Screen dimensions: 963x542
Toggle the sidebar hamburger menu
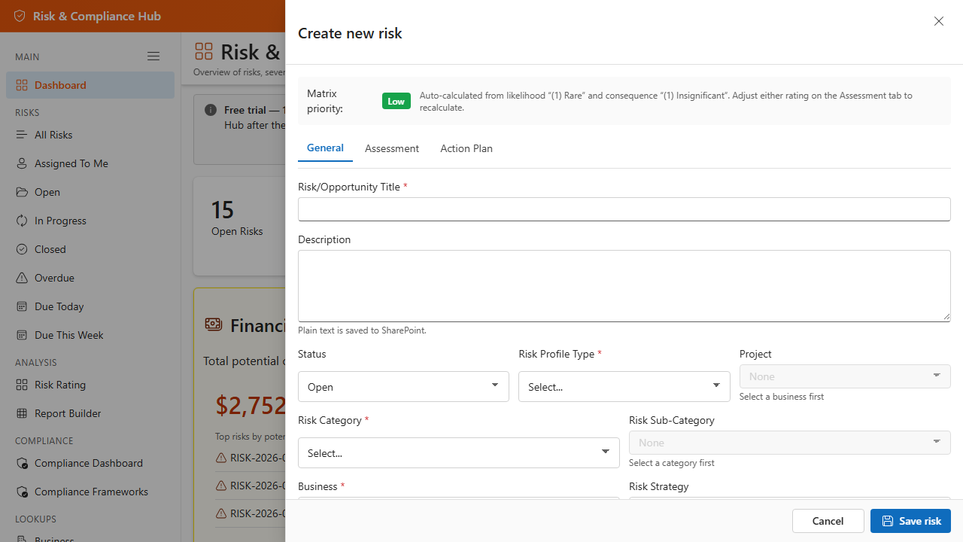153,56
